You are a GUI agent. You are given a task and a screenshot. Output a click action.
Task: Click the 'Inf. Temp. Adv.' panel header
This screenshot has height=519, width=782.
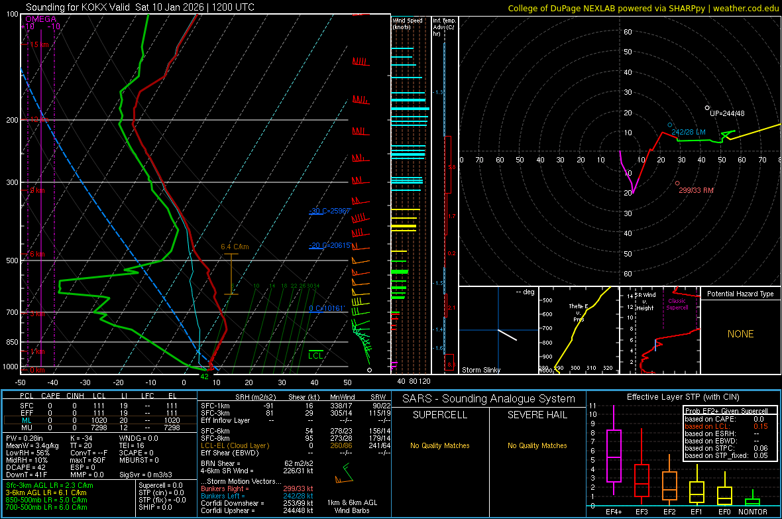(444, 27)
